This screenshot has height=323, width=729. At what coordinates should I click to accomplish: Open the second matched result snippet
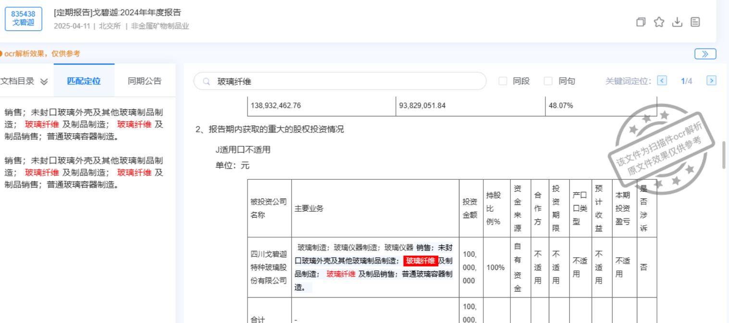coord(84,173)
